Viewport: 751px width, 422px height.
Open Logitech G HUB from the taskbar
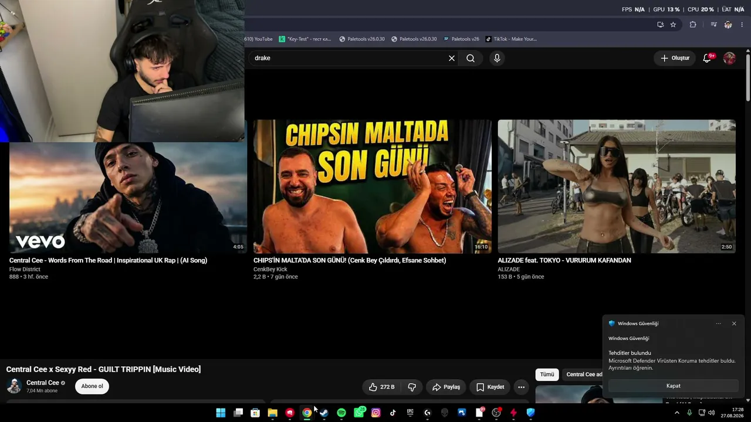[x=428, y=413]
